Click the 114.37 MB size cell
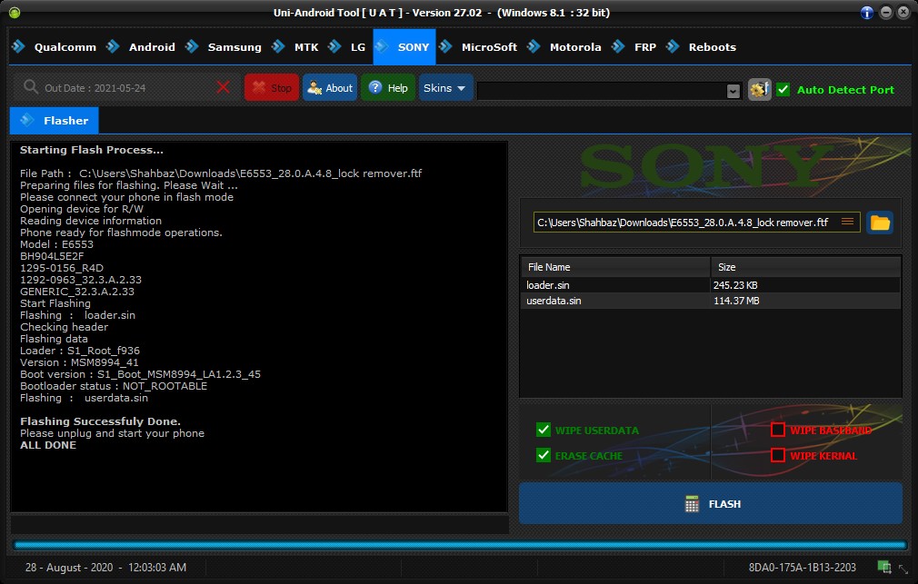The width and height of the screenshot is (918, 584). [x=736, y=301]
